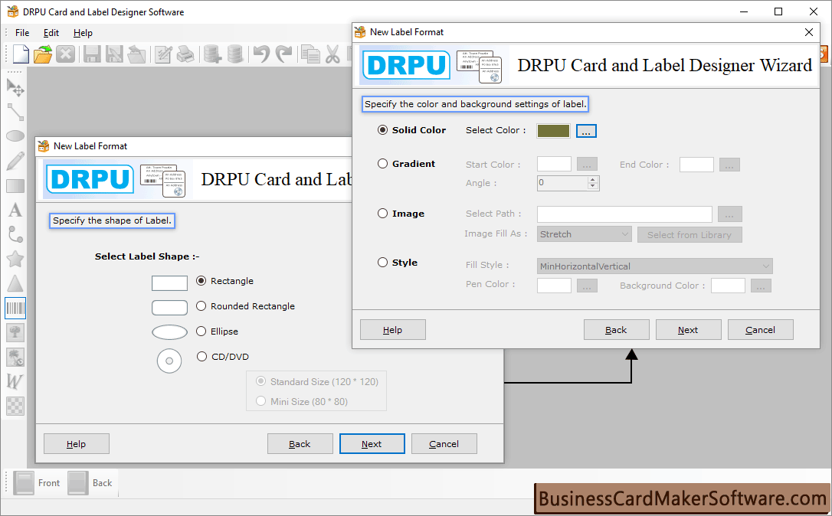The height and width of the screenshot is (516, 832).
Task: Switch to the Back card side
Action: click(x=90, y=483)
